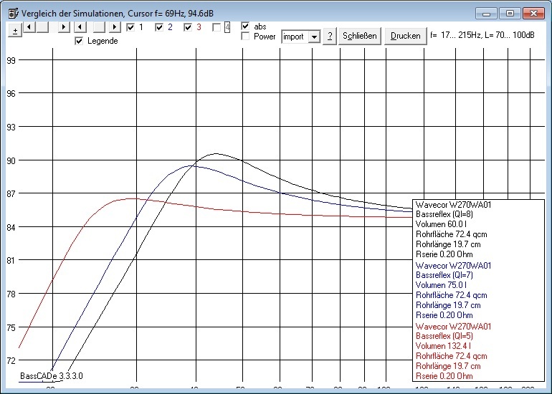Click the Schließen button
This screenshot has height=394, width=552.
click(360, 37)
